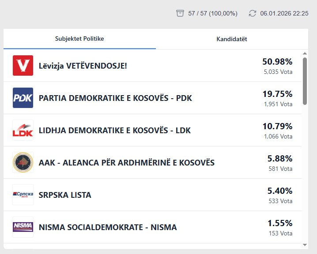
Task: Click the 57 / 57 (100,00%) counter
Action: point(212,13)
